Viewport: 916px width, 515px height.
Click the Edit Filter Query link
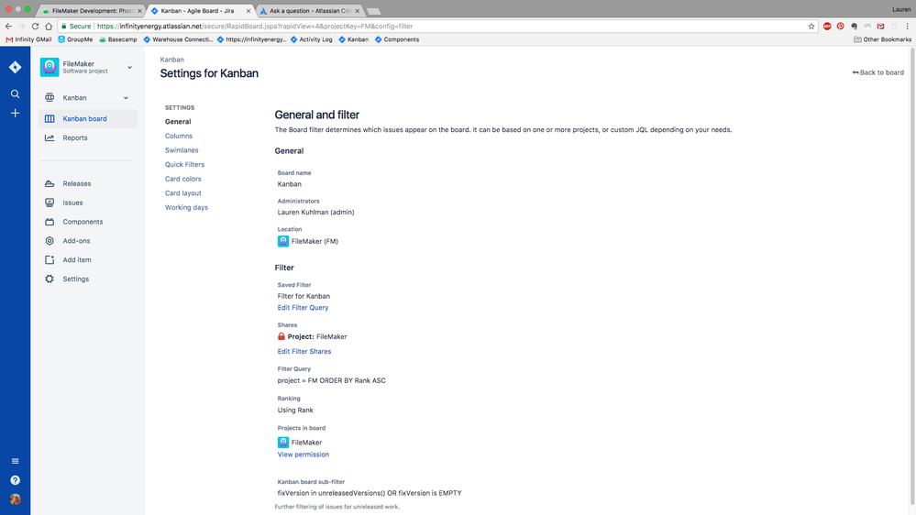[303, 308]
